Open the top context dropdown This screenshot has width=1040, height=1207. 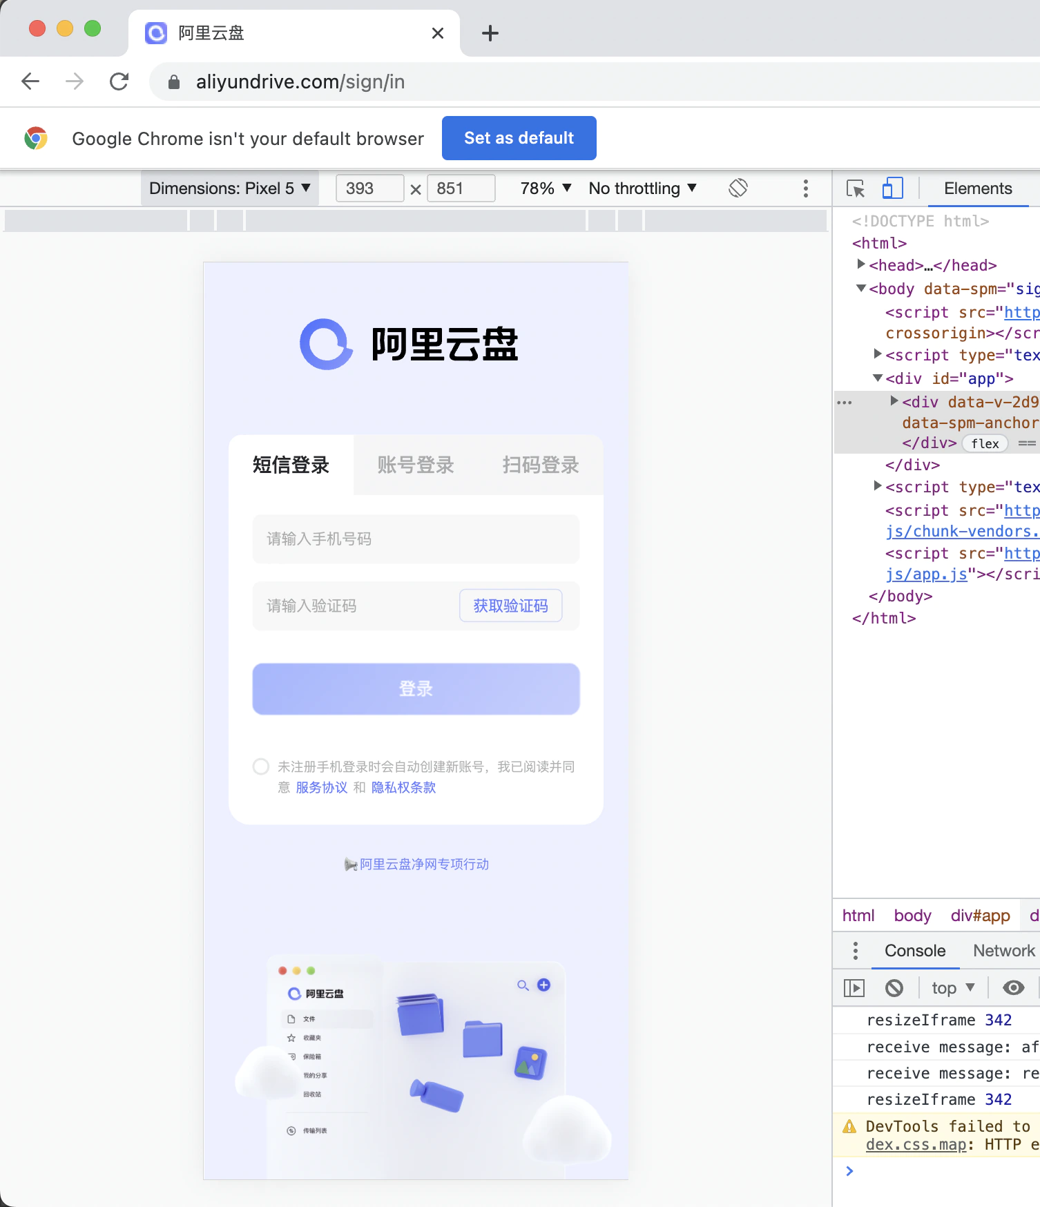click(953, 988)
